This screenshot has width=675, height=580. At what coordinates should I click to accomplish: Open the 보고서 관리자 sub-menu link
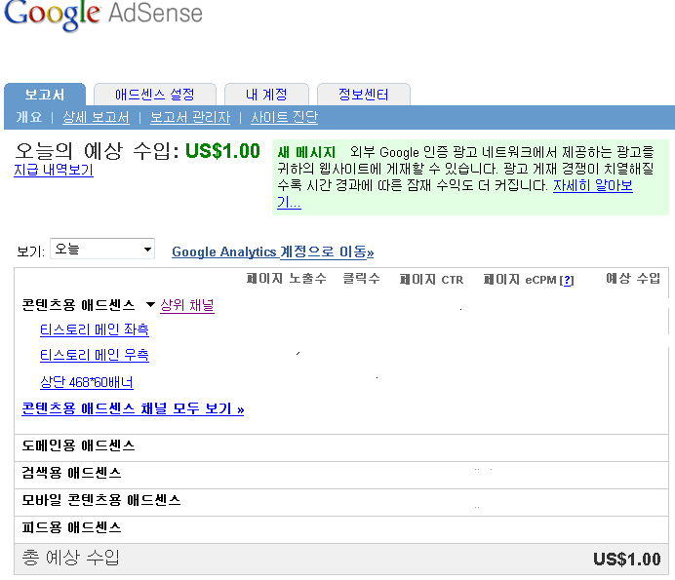click(x=190, y=117)
